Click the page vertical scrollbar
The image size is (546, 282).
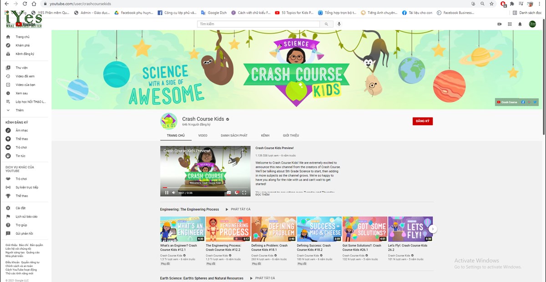point(544,77)
